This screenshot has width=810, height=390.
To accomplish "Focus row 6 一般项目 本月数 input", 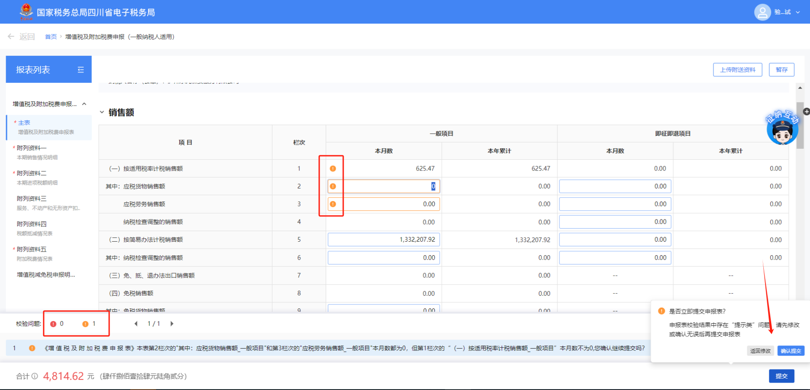I will coord(384,258).
